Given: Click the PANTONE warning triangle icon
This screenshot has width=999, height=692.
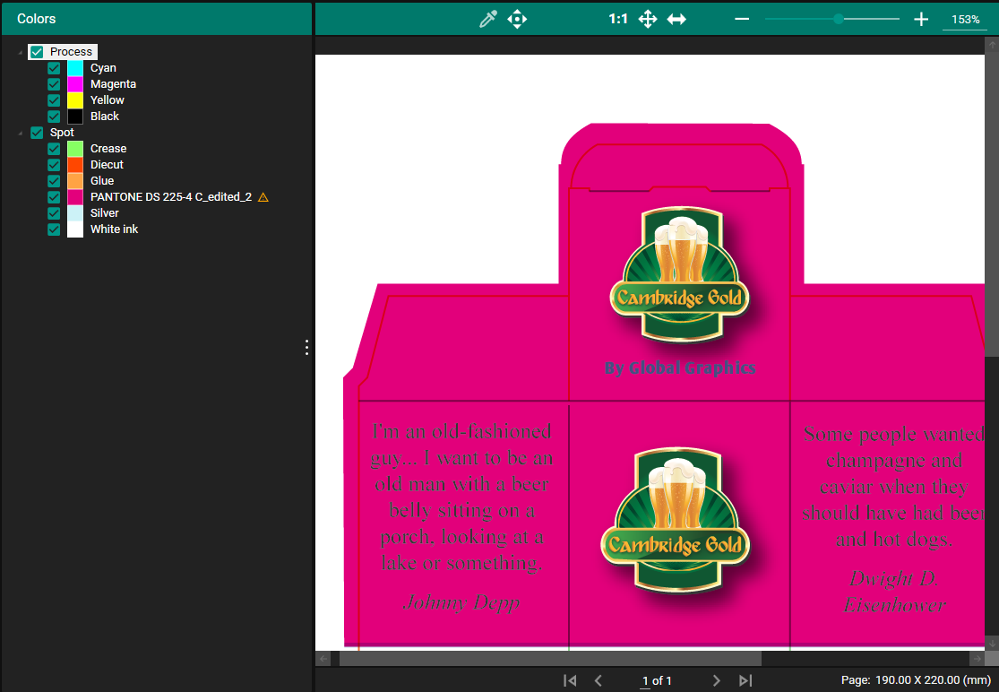Looking at the screenshot, I should pyautogui.click(x=263, y=197).
